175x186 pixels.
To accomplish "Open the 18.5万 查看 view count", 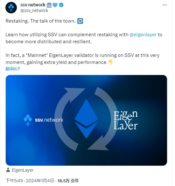I will click(x=68, y=181).
